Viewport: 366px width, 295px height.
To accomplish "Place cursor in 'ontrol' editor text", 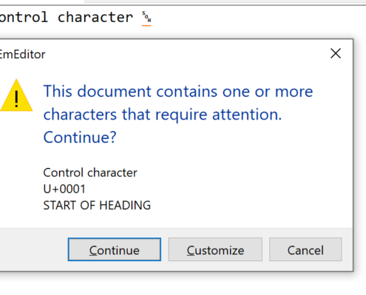I will tap(24, 17).
